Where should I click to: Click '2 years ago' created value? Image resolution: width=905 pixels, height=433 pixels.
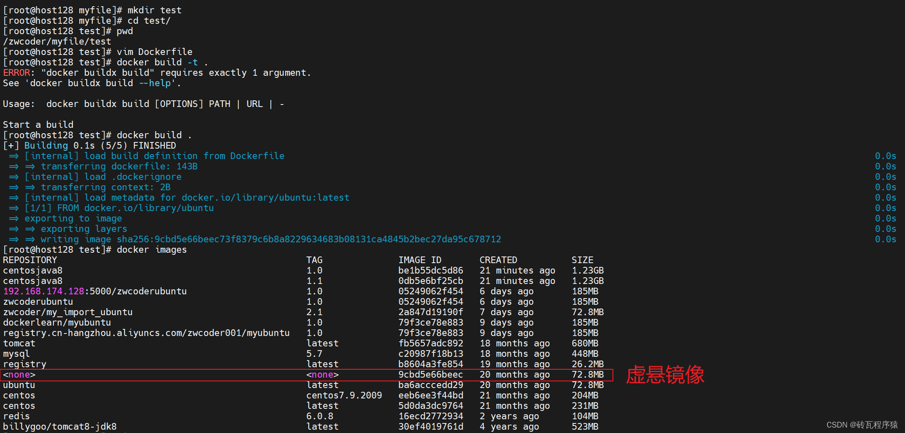point(509,416)
